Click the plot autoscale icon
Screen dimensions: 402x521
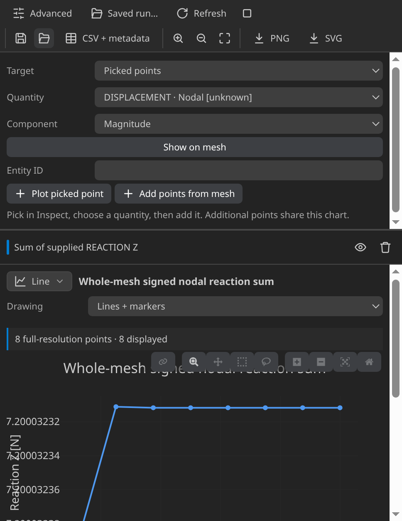point(345,361)
